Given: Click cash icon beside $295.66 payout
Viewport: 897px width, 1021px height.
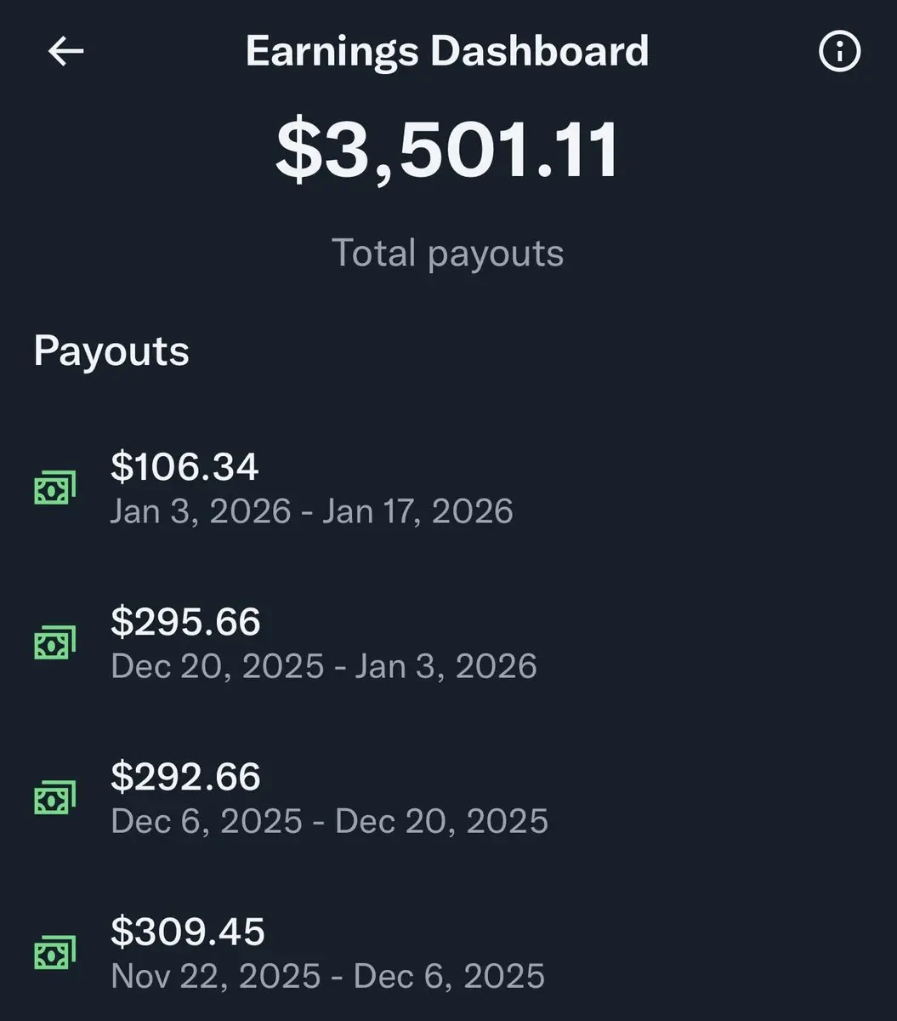Looking at the screenshot, I should [54, 642].
